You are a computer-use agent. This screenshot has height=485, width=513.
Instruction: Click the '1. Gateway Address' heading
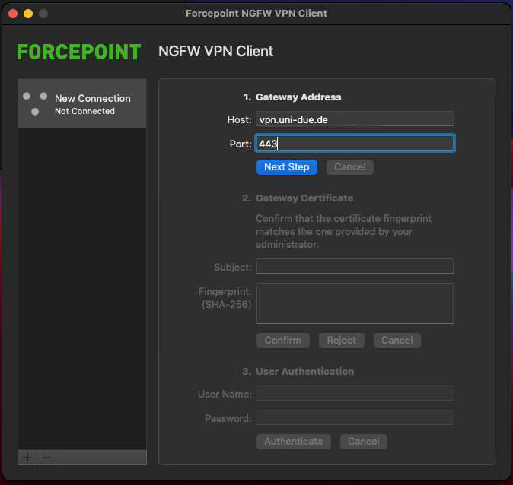pos(292,97)
